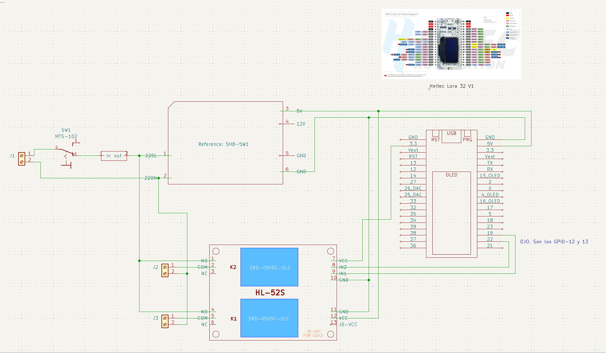Select the WIFI LoRa 32 pinout diagram image
The height and width of the screenshot is (353, 606).
(451, 44)
